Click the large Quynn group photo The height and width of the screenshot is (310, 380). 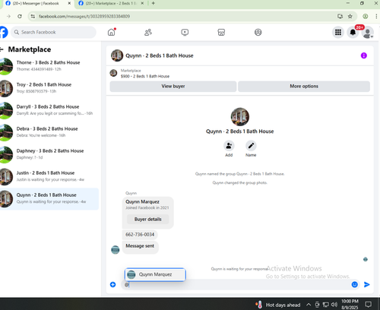239,117
